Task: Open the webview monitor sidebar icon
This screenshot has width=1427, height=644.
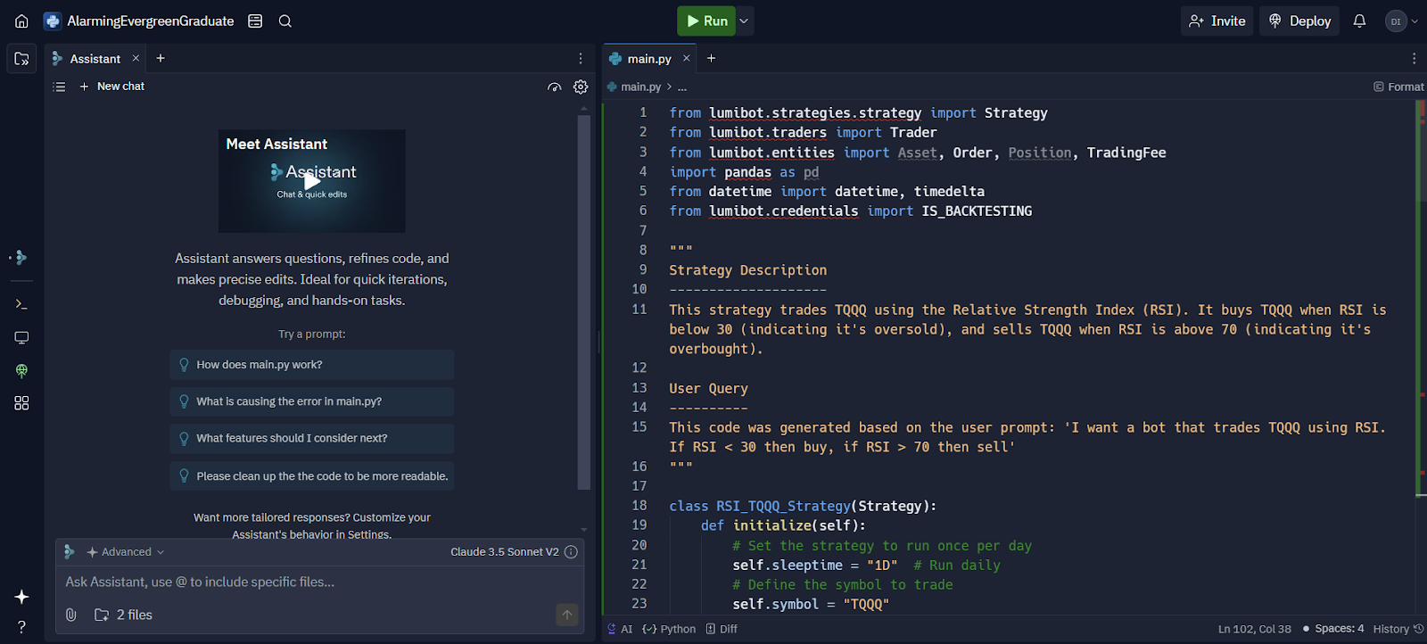Action: tap(21, 338)
